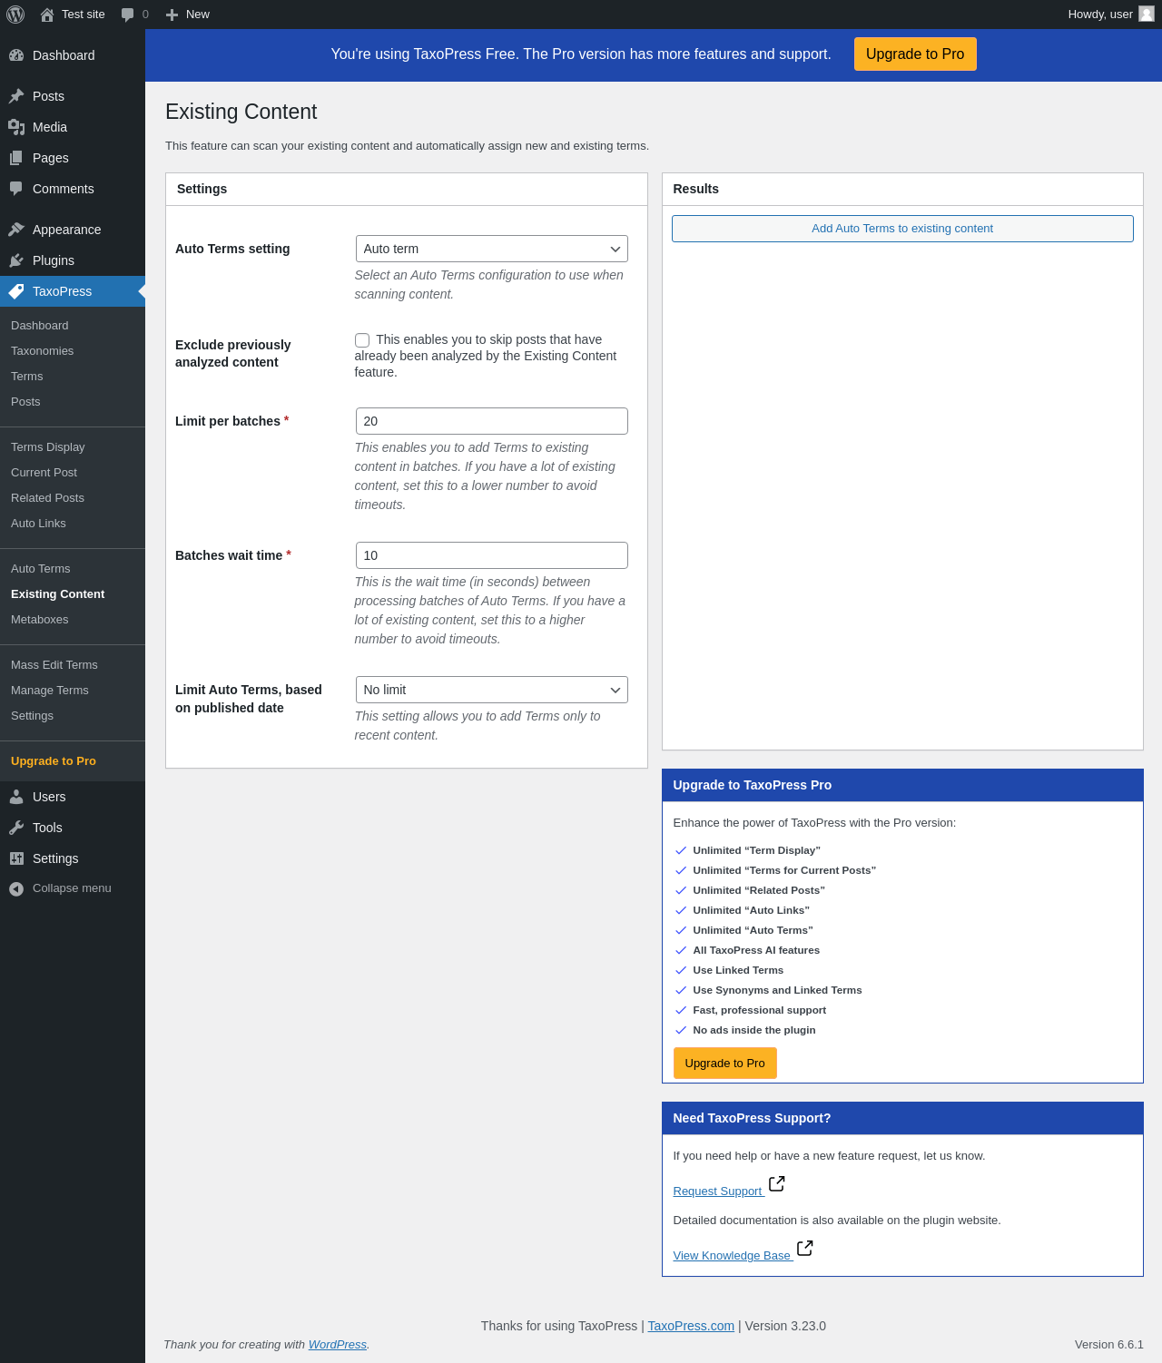Open Metaboxes submenu item
The height and width of the screenshot is (1363, 1162).
pyautogui.click(x=40, y=620)
